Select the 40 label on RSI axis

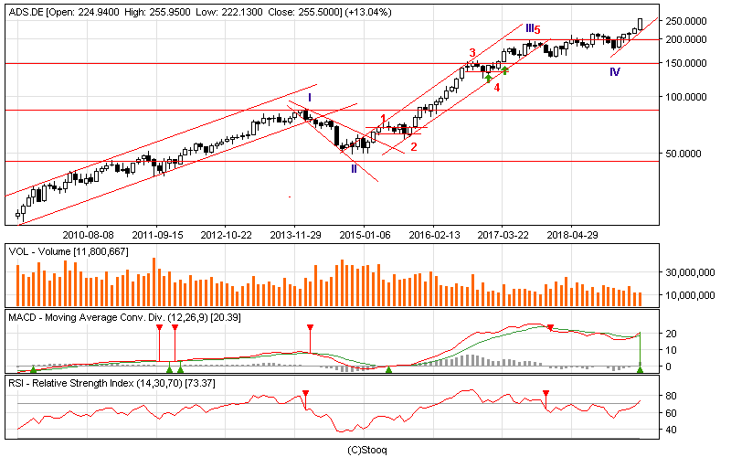[x=671, y=430]
